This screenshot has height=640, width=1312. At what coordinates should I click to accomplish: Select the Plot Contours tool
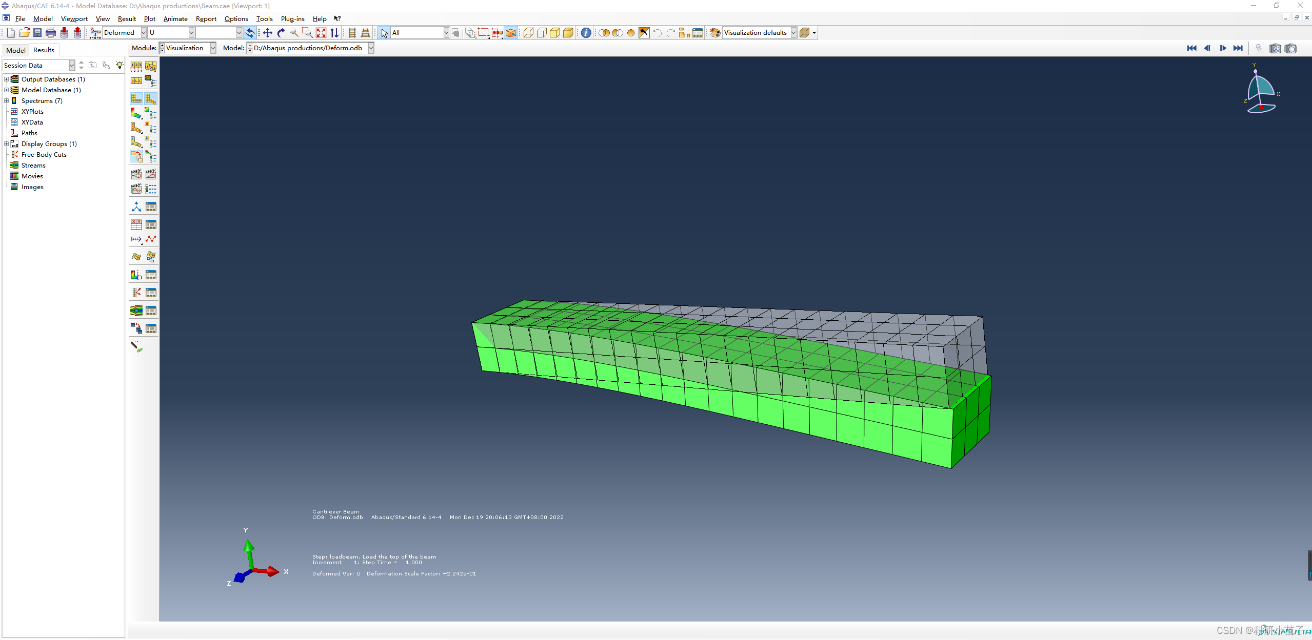[136, 113]
